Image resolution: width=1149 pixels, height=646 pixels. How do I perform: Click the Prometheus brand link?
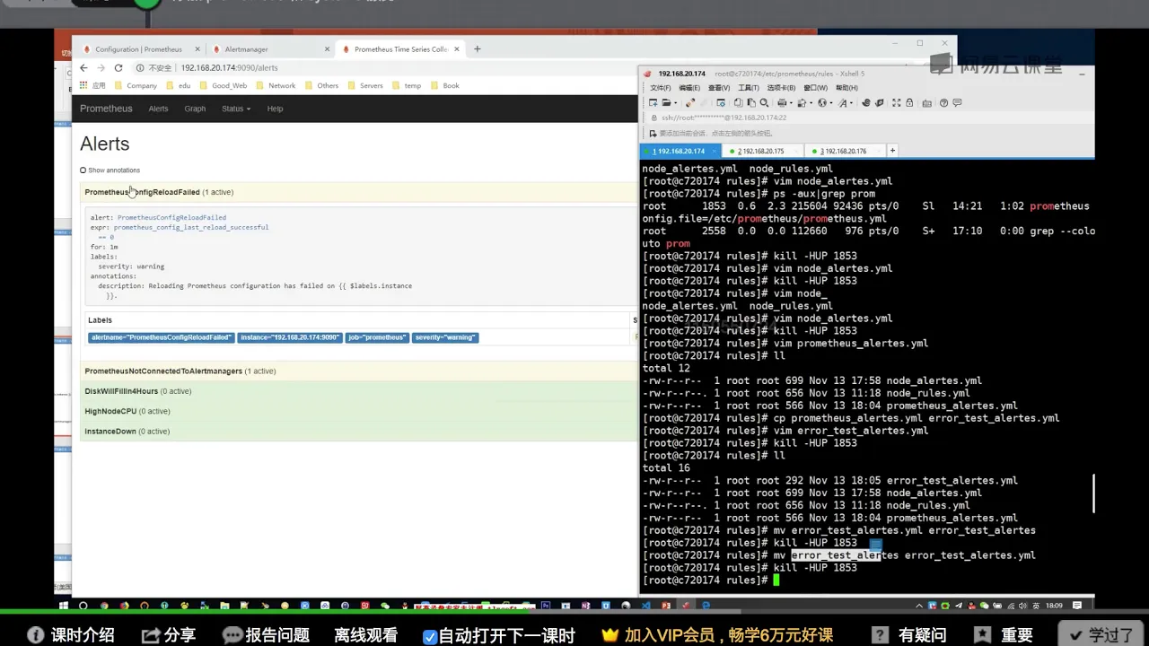106,109
